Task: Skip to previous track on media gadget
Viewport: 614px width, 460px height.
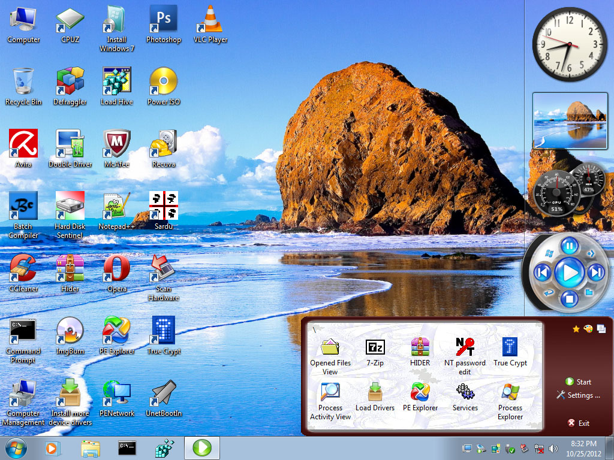Action: [x=543, y=273]
